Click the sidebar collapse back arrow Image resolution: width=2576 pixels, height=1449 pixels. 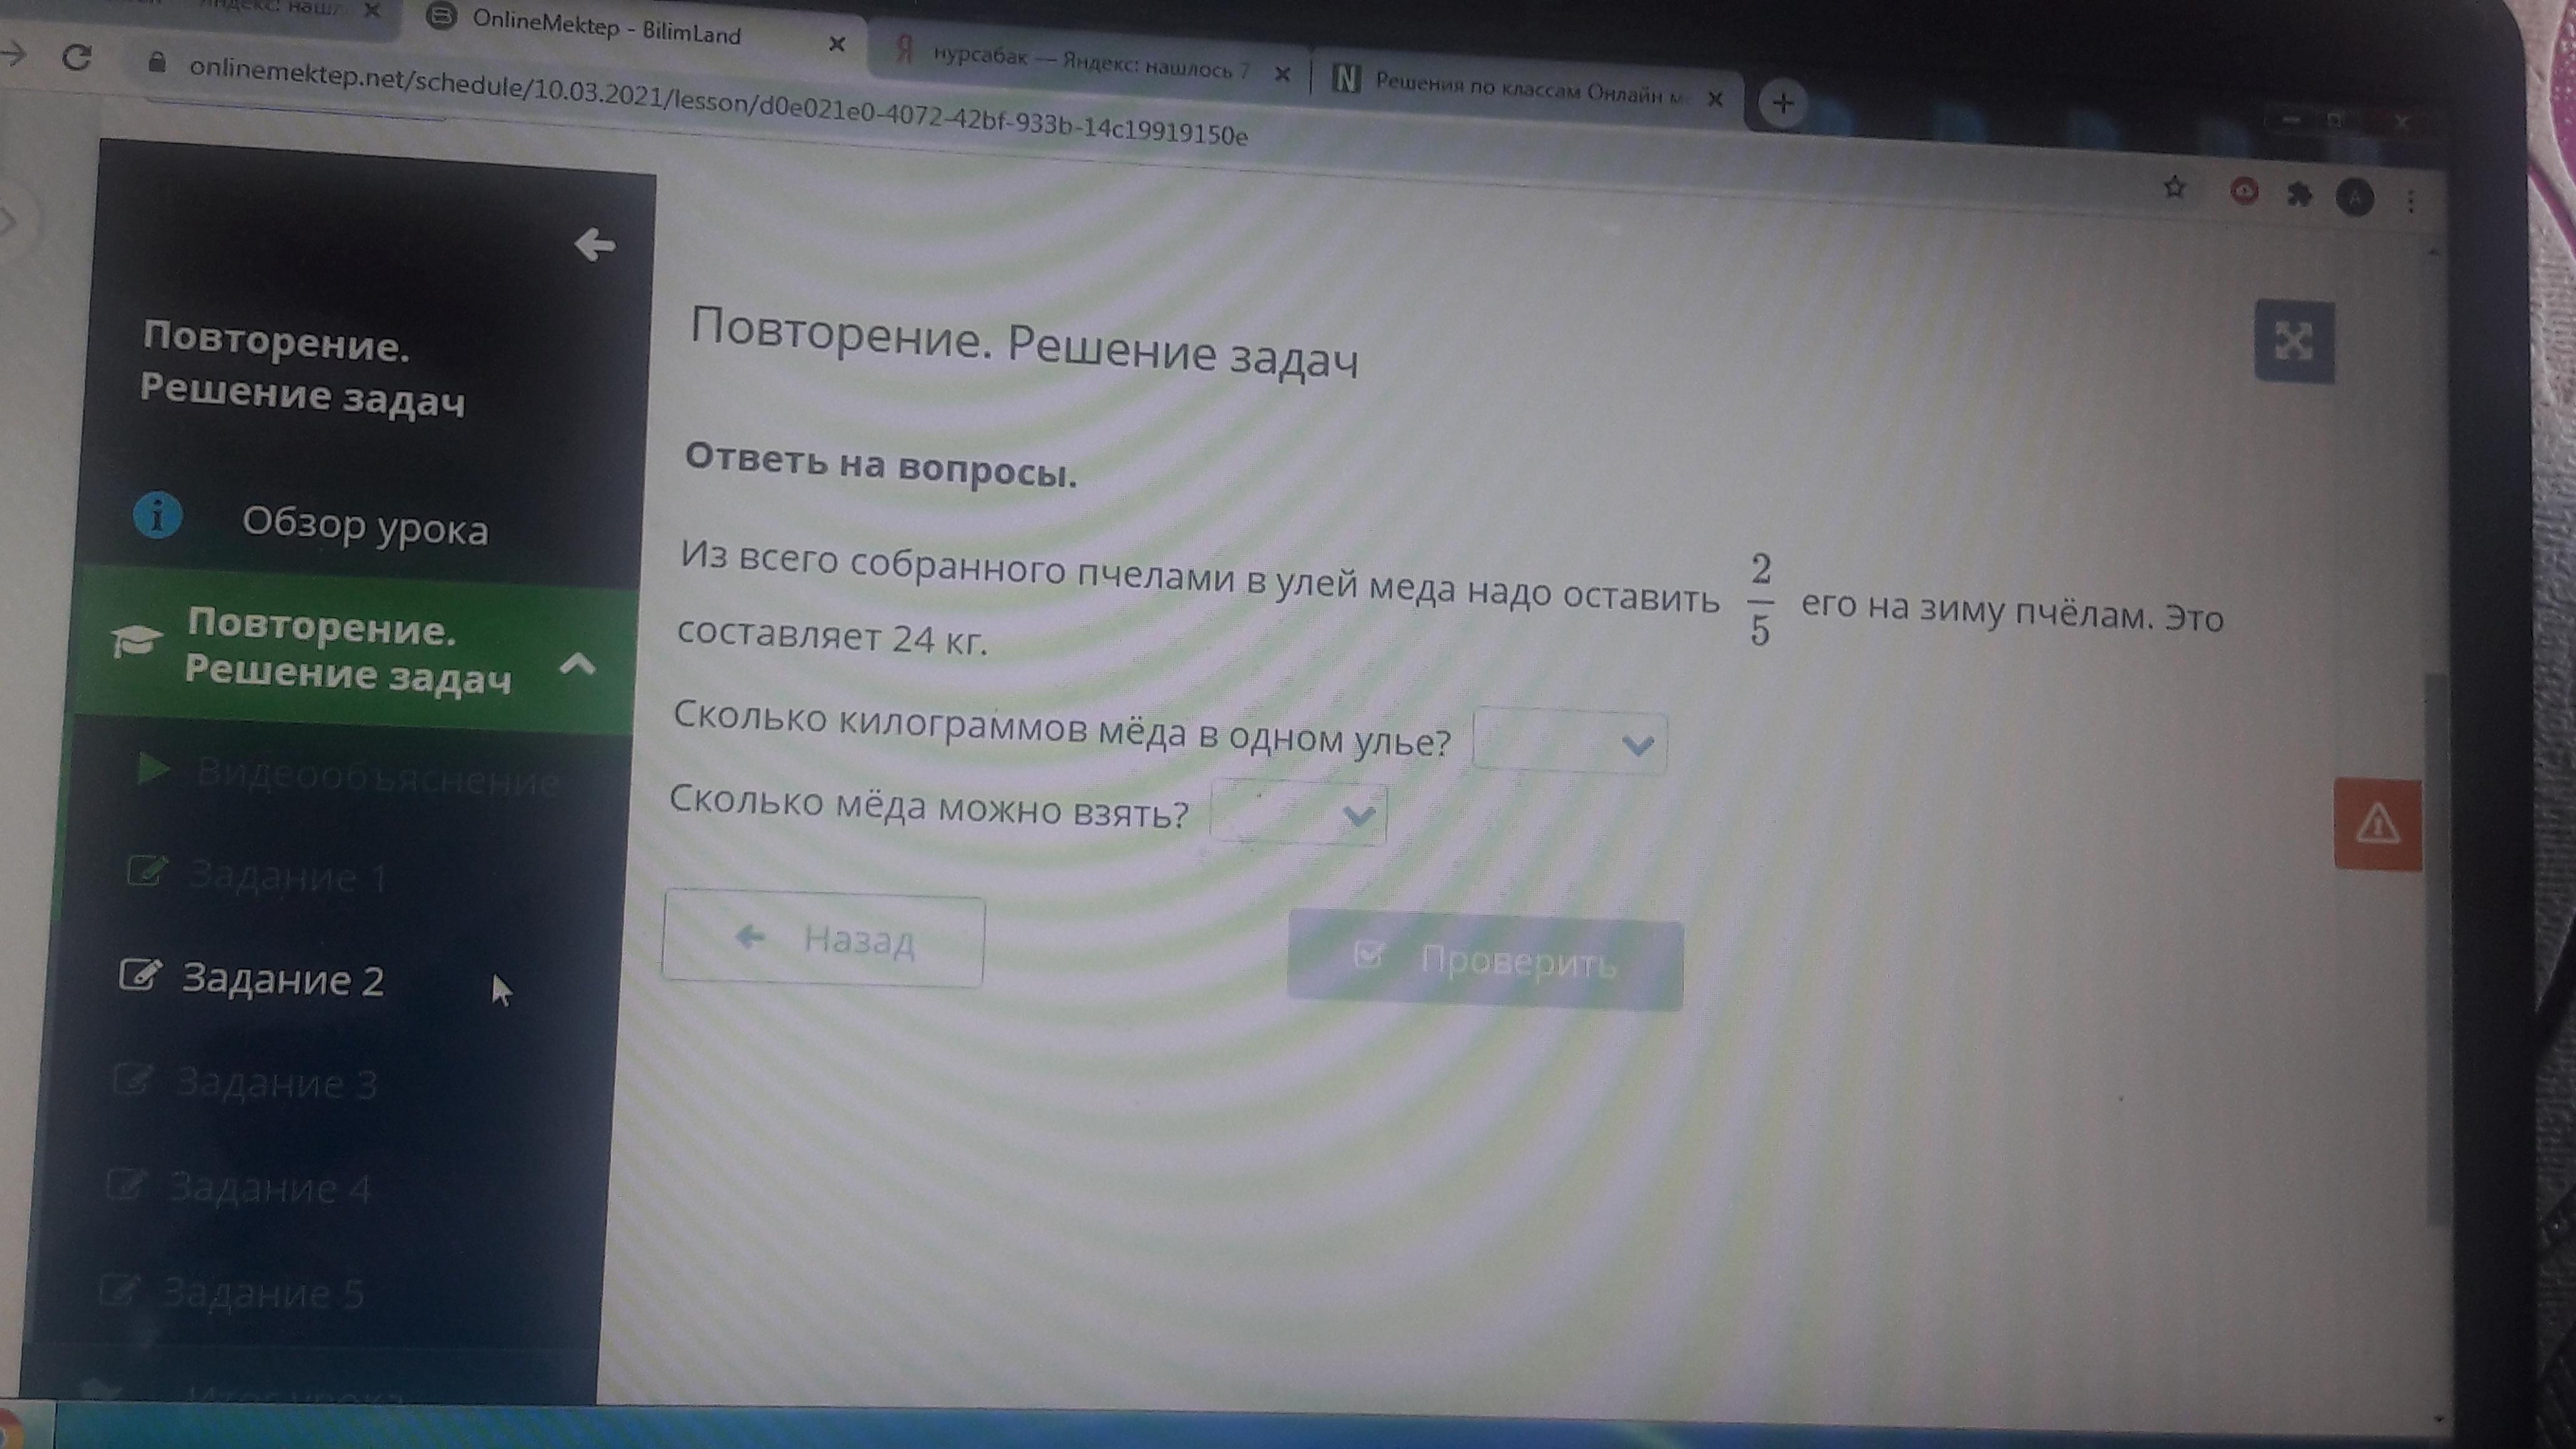point(594,244)
